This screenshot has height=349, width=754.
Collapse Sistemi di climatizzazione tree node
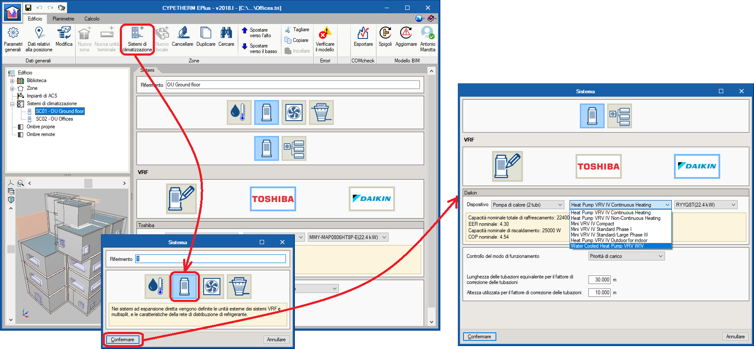(x=12, y=104)
